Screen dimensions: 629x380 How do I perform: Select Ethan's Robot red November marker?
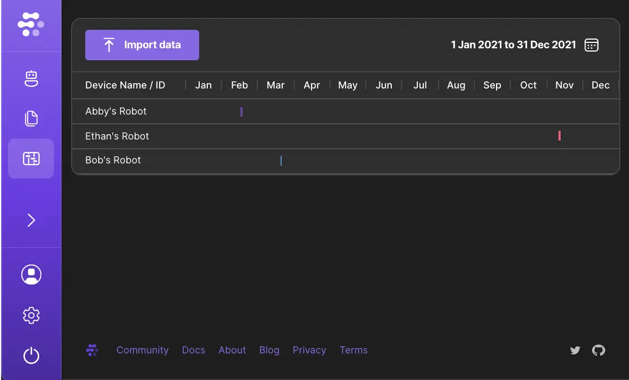coord(560,136)
